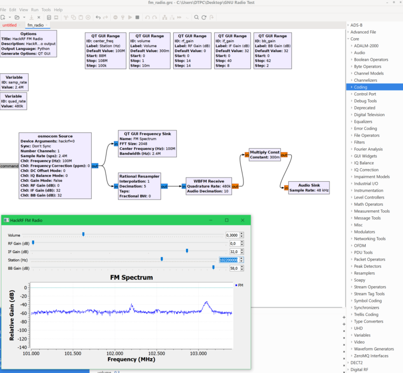The image size is (403, 373).
Task: Click the Volume slider handle
Action: click(83, 234)
